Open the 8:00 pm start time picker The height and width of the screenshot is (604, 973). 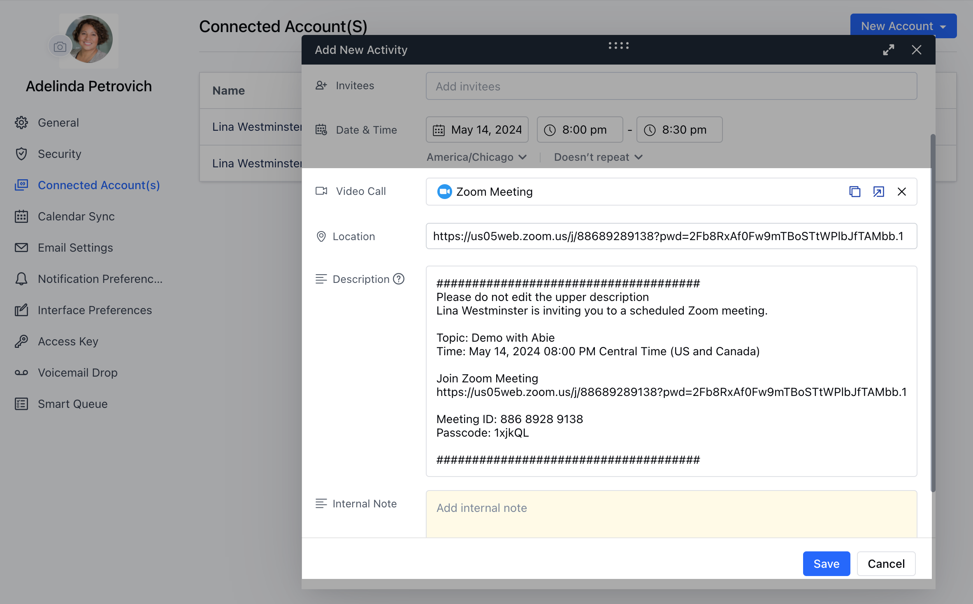(x=580, y=130)
